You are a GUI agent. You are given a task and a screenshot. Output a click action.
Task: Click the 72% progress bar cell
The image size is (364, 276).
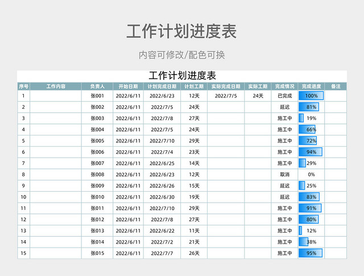[311, 141]
